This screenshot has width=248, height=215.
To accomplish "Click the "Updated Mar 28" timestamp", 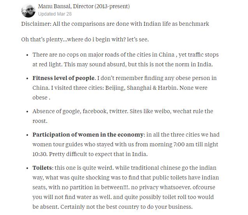I will (x=55, y=14).
